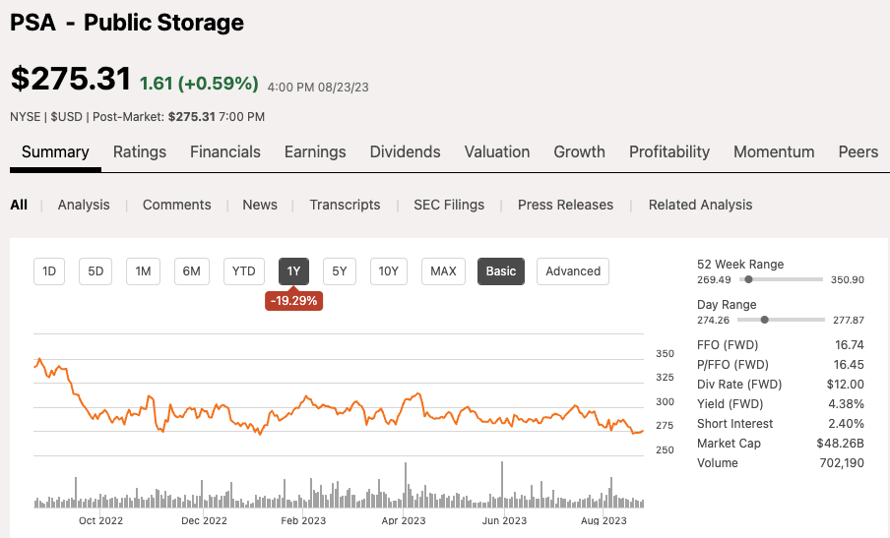Click the tall volume bar at Jun 2023

[502, 484]
